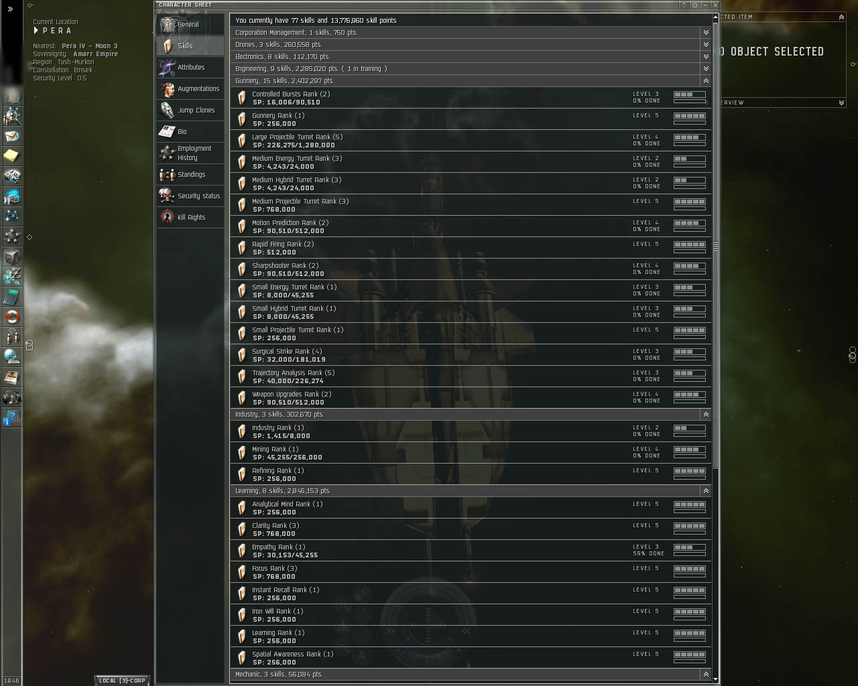
Task: Open the calculator icon in sidebar
Action: pos(12,297)
